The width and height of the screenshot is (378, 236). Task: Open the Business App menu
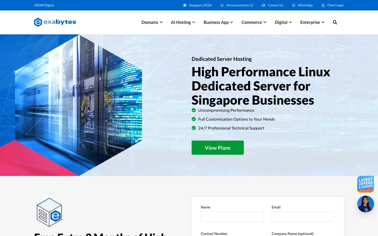218,22
